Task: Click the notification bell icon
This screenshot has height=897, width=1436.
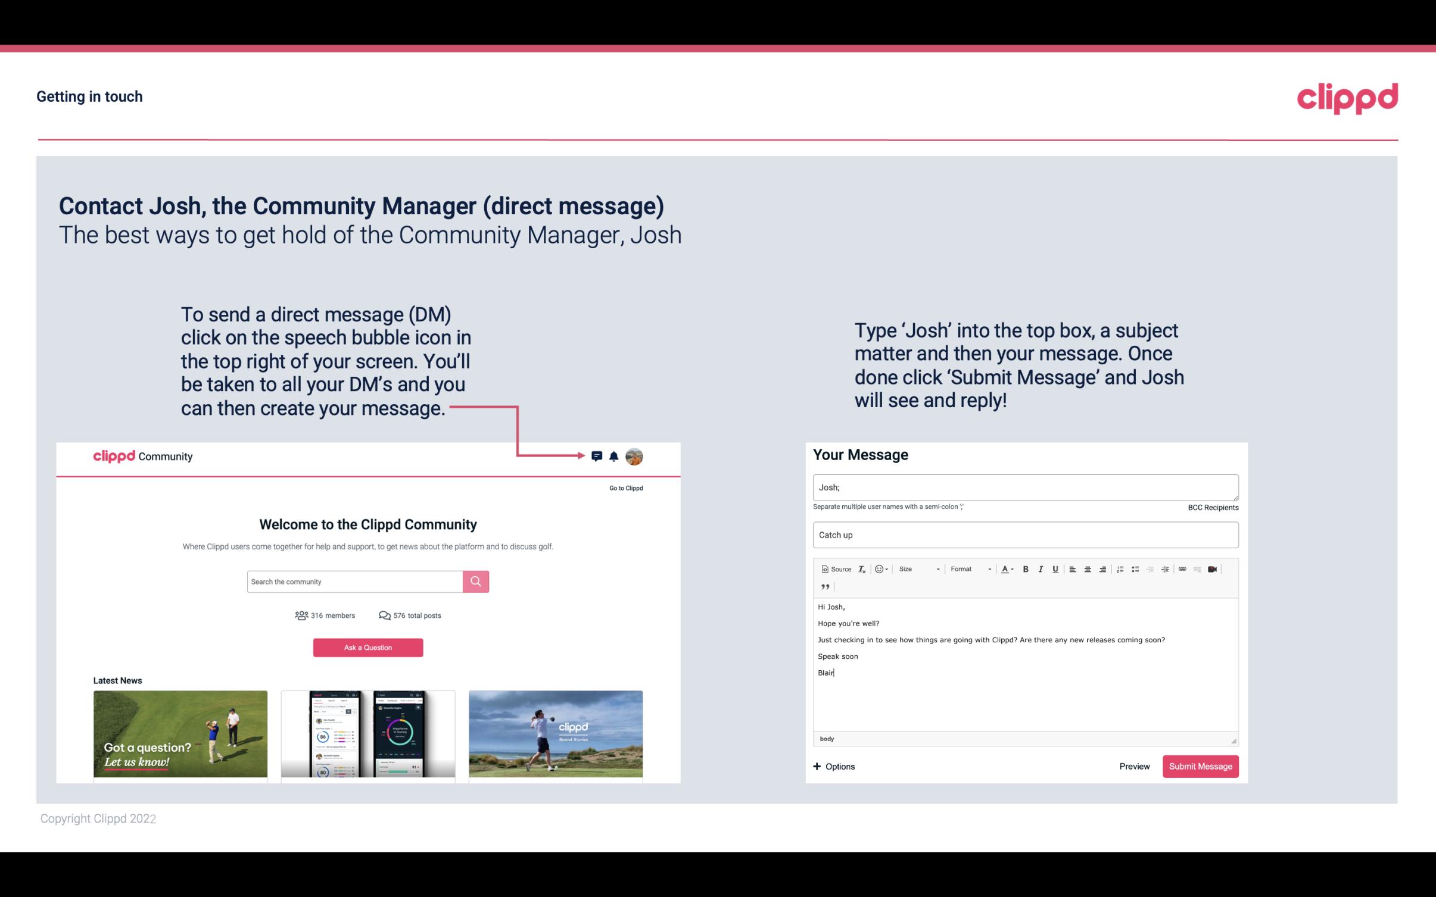Action: 614,456
